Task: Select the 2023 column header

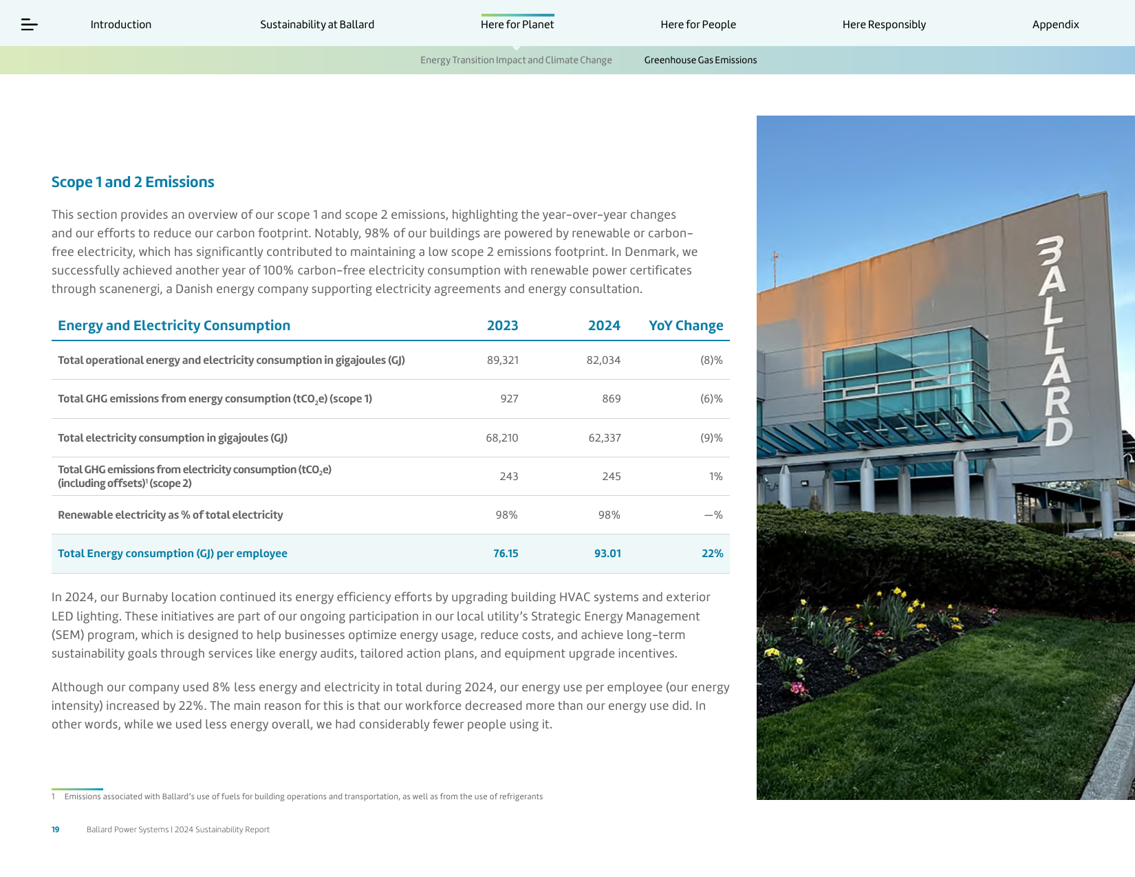Action: click(x=503, y=325)
